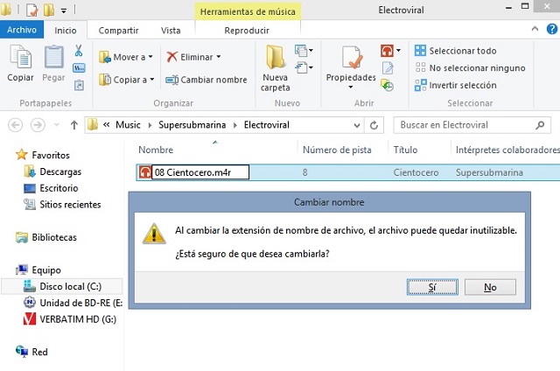This screenshot has width=560, height=371.
Task: Expand the Propiedades dropdown arrow
Action: 351,87
